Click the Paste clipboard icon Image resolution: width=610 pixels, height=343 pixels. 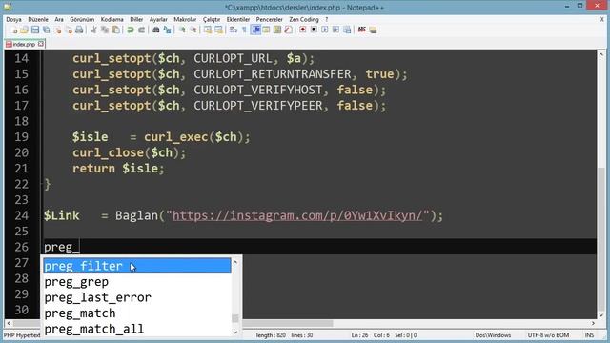(x=115, y=30)
